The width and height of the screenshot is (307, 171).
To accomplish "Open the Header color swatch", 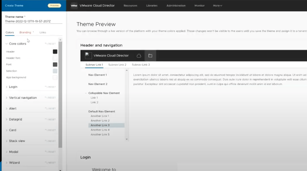I will coord(55,52).
